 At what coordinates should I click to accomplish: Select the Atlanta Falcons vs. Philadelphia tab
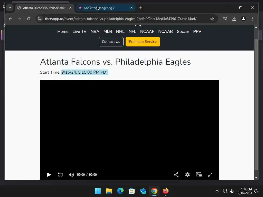(44, 8)
